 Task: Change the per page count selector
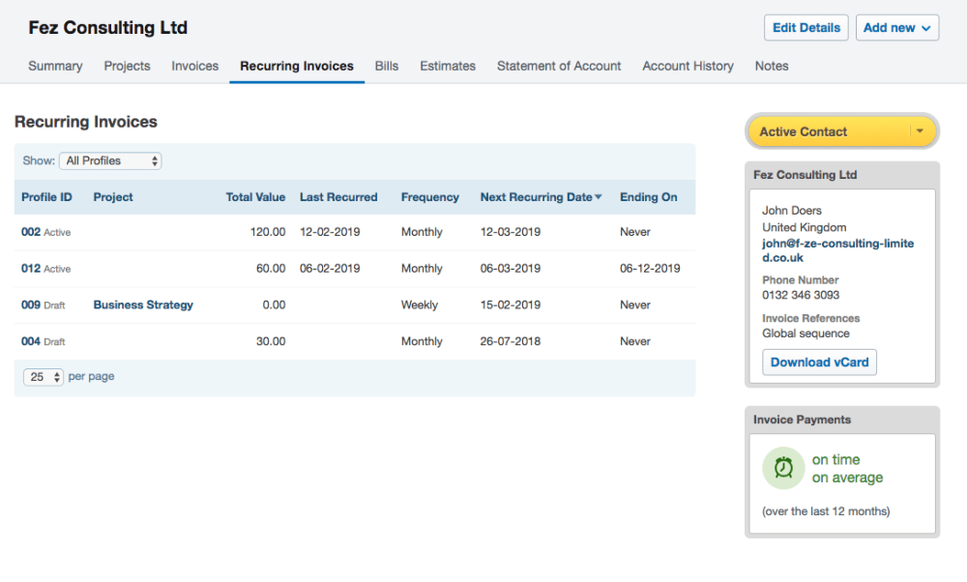tap(43, 376)
